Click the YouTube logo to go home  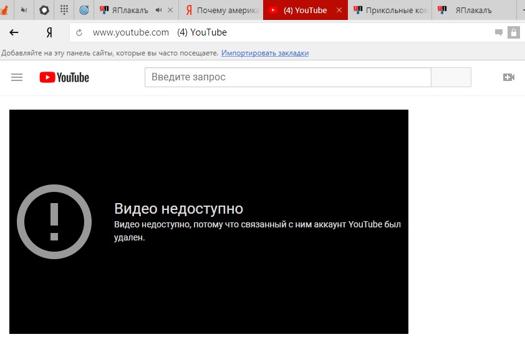click(64, 78)
